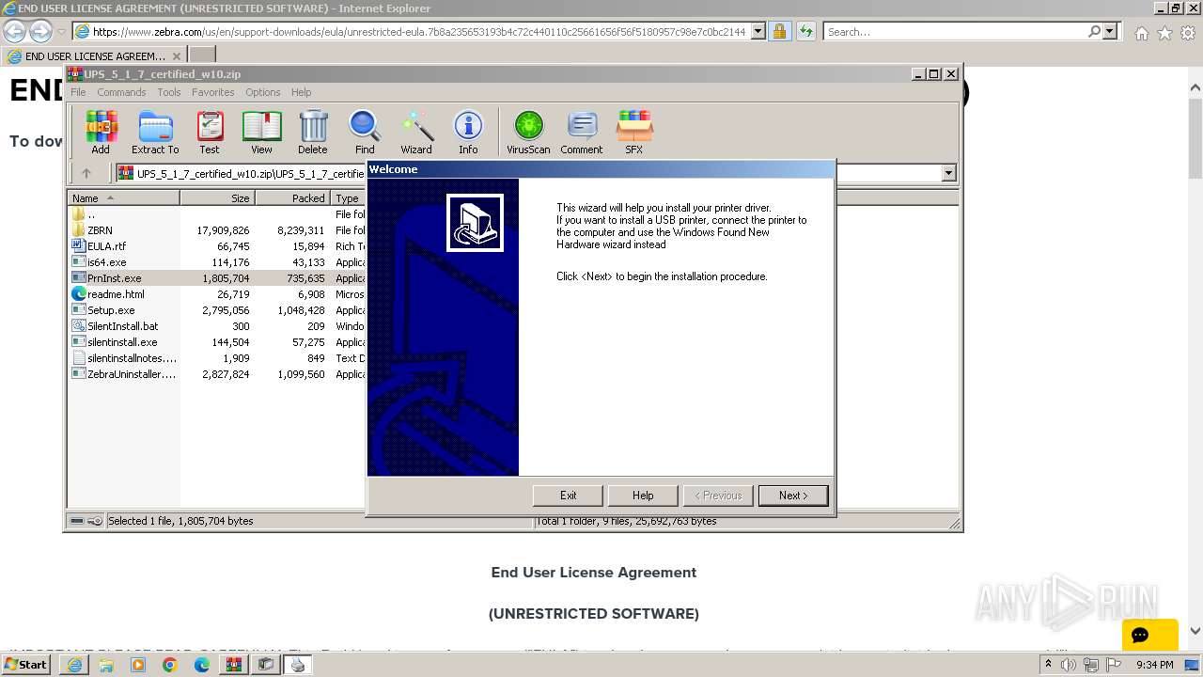Viewport: 1203px width, 677px height.
Task: Click the printer installer taskbar button
Action: 297,665
